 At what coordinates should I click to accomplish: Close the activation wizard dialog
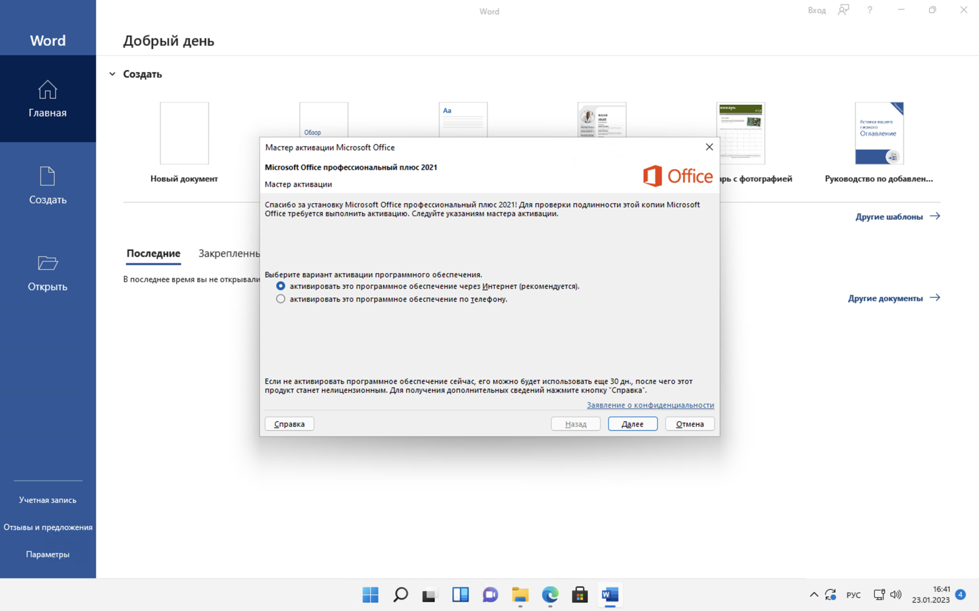point(709,147)
